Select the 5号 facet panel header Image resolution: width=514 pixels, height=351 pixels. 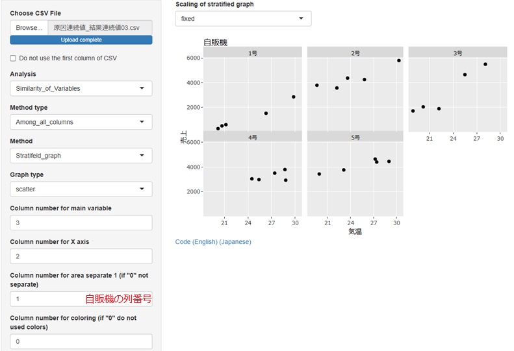[355, 138]
